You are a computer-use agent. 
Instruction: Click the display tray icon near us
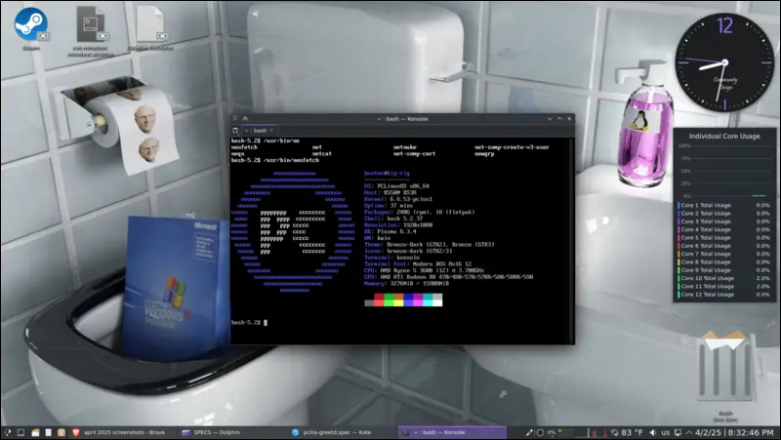pyautogui.click(x=678, y=432)
